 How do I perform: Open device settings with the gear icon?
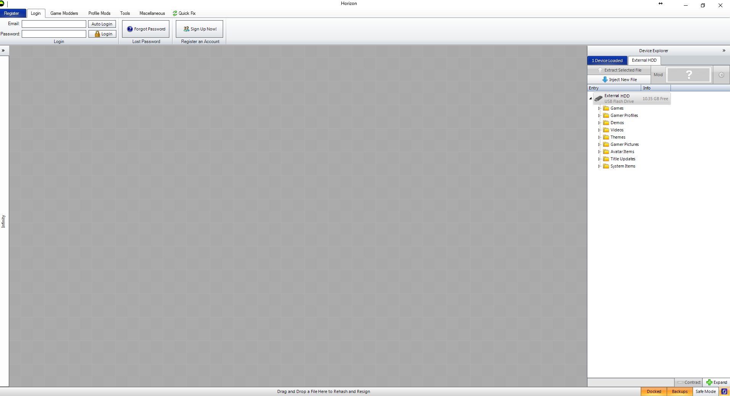point(721,75)
